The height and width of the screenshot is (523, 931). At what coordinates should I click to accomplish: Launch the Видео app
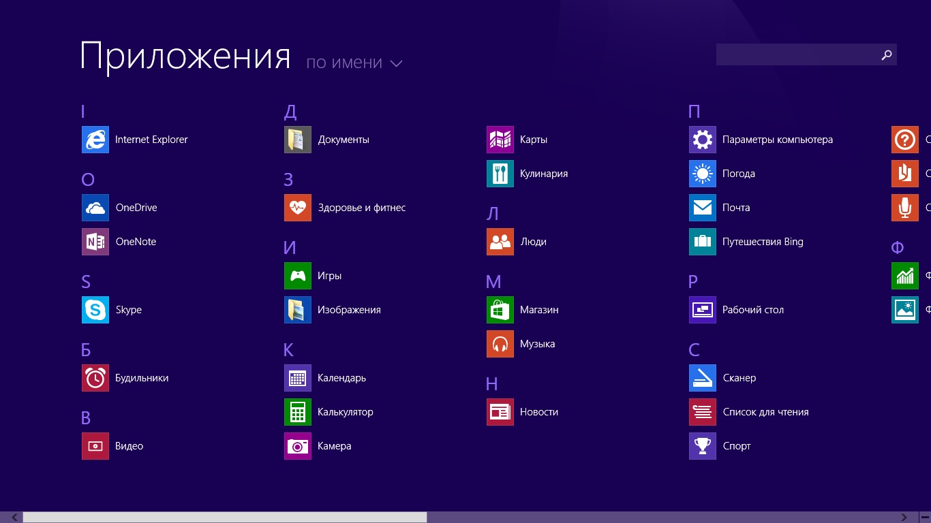tap(113, 446)
